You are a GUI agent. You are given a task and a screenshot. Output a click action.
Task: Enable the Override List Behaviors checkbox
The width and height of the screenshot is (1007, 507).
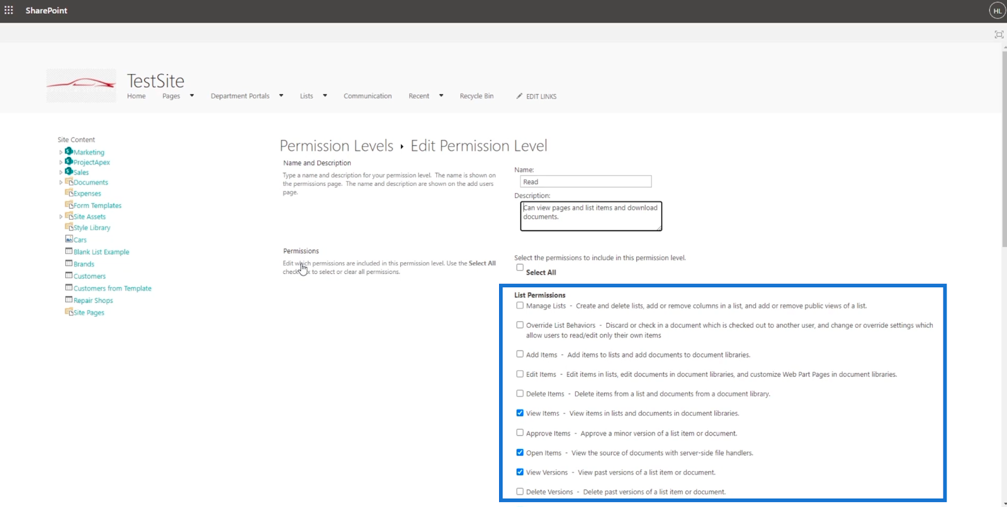tap(520, 325)
